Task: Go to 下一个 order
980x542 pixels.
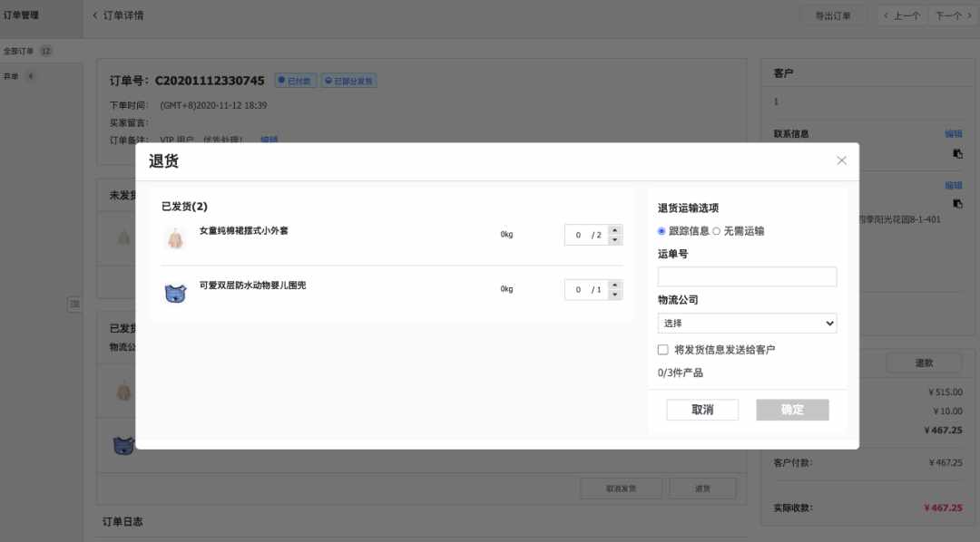Action: coord(953,15)
